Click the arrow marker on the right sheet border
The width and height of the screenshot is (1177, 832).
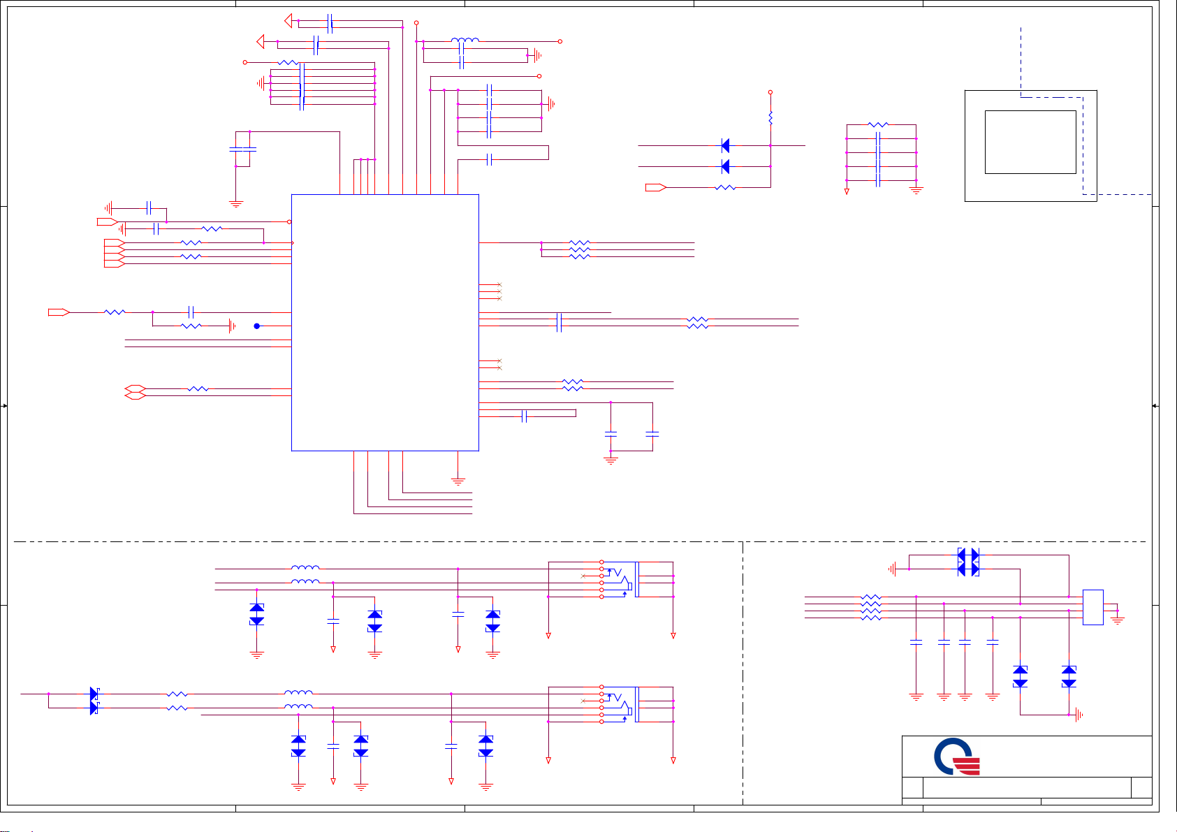point(1154,406)
